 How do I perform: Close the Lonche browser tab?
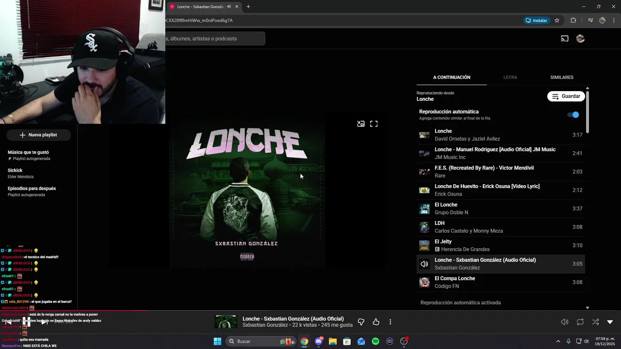tap(237, 7)
